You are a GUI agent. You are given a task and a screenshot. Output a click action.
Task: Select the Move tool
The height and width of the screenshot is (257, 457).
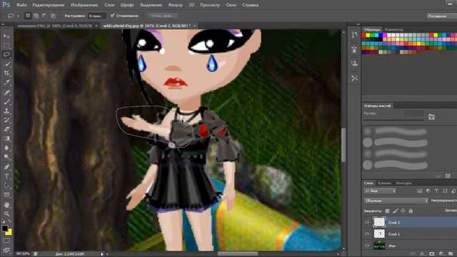click(x=6, y=36)
